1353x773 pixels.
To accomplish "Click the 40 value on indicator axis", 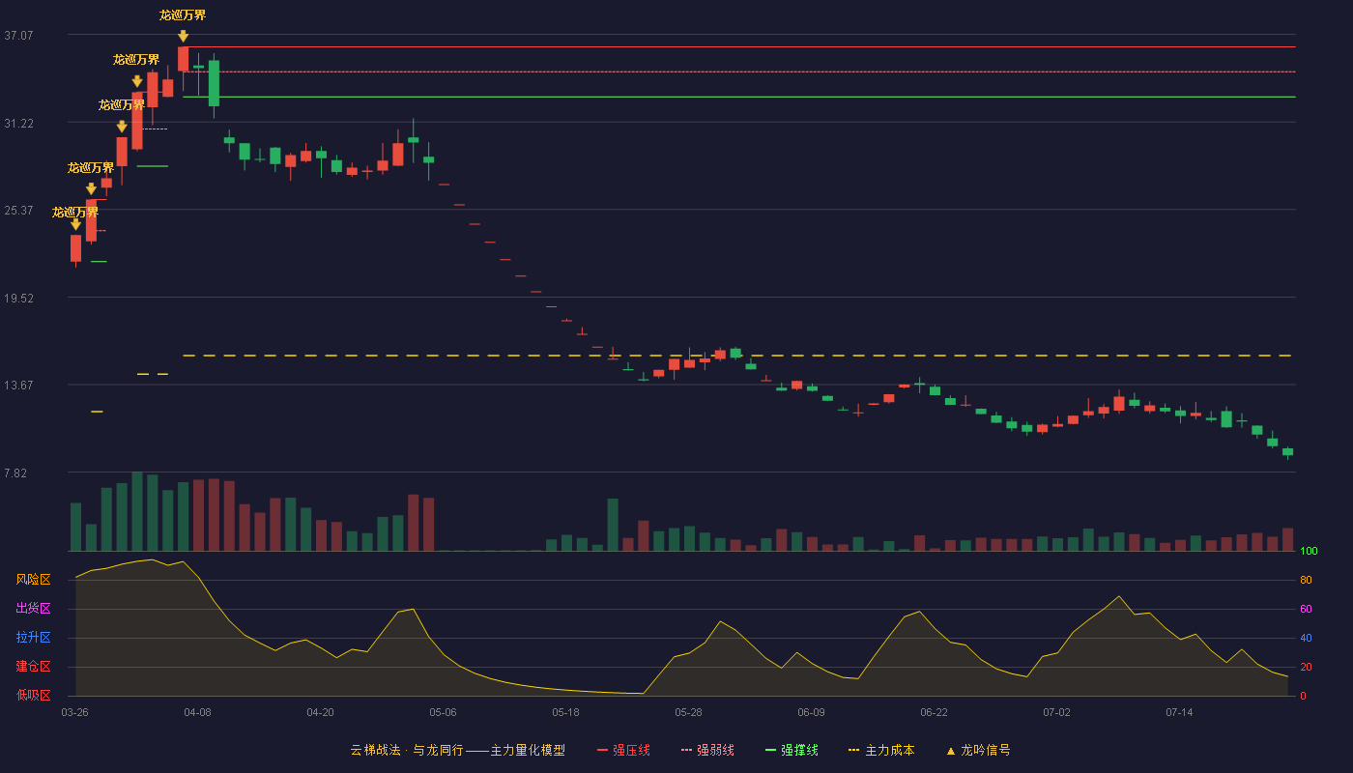I will pos(1306,638).
